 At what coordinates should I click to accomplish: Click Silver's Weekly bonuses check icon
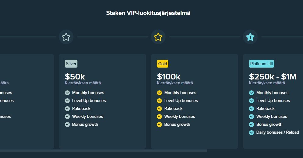click(x=67, y=117)
